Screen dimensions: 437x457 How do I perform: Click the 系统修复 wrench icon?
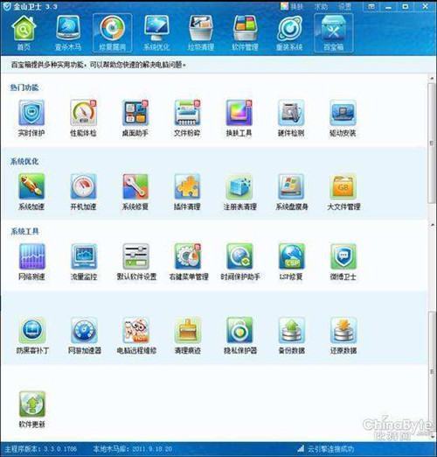point(135,186)
